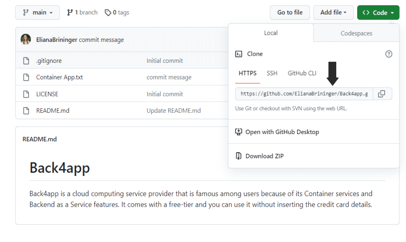The width and height of the screenshot is (406, 242).
Task: Open the main branch dropdown
Action: click(38, 12)
